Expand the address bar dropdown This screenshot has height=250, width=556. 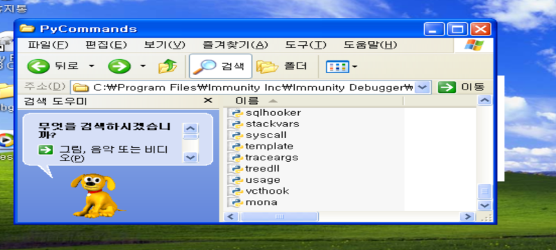pos(422,87)
